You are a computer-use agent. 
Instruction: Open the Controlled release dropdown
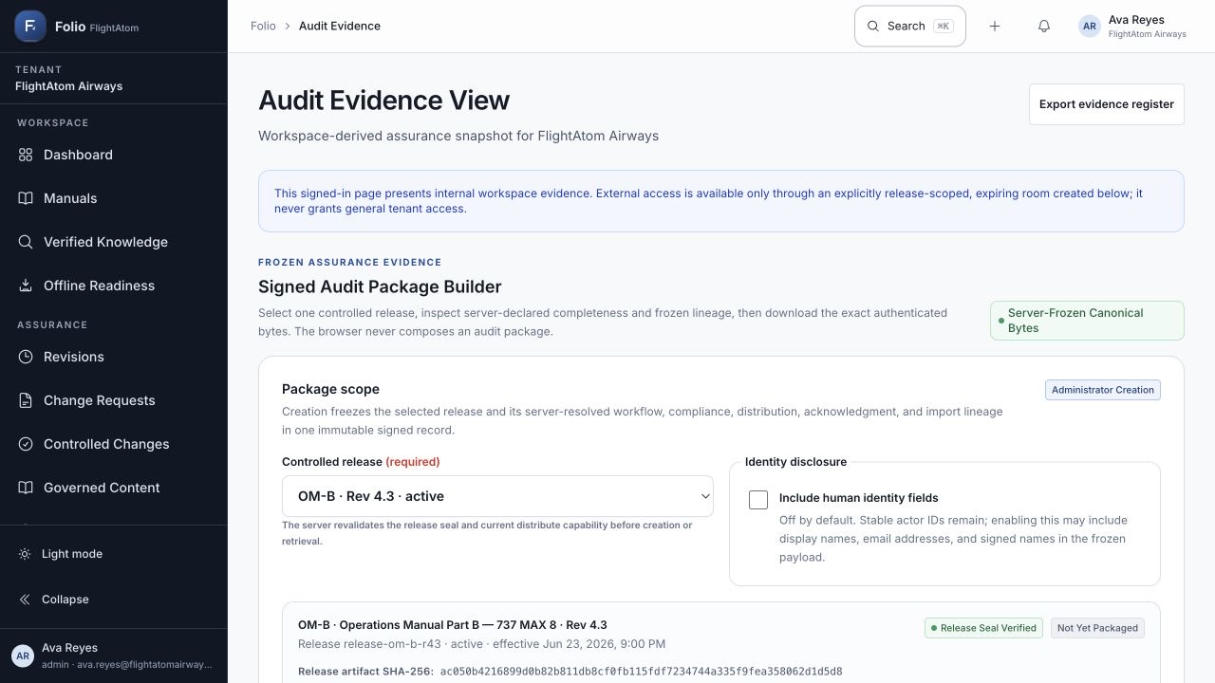tap(497, 496)
